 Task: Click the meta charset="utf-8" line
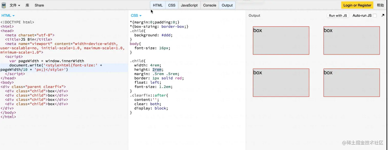pyautogui.click(x=30, y=35)
